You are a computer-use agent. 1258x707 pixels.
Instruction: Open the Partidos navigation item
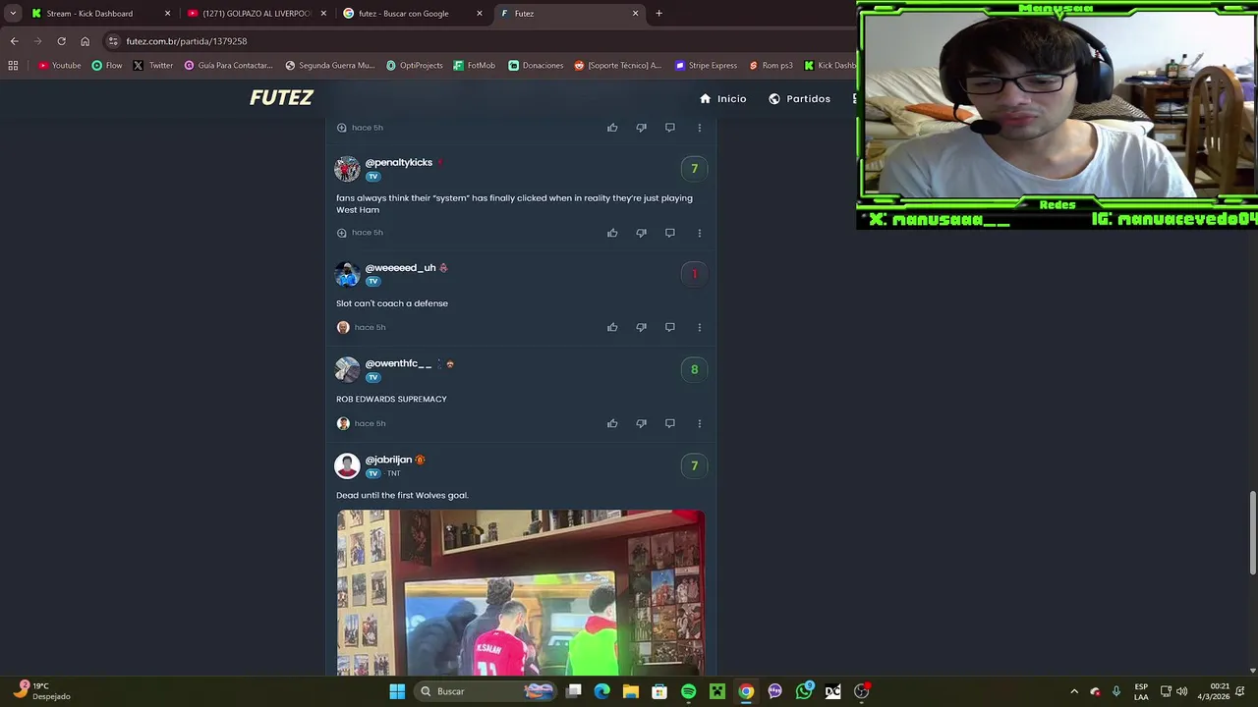pyautogui.click(x=799, y=98)
